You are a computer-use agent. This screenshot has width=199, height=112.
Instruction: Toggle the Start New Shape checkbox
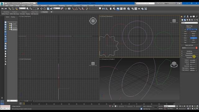[x=185, y=30]
